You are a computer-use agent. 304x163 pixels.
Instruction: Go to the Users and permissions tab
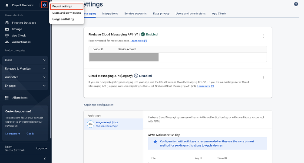(191, 13)
